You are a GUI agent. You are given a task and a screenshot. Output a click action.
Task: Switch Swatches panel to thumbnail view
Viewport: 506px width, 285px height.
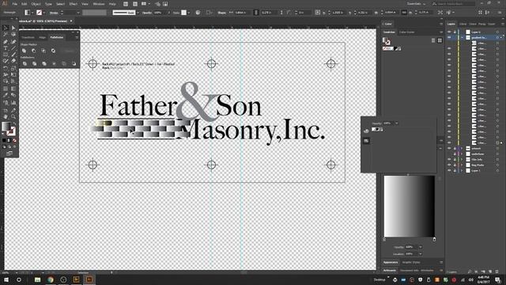(440, 40)
